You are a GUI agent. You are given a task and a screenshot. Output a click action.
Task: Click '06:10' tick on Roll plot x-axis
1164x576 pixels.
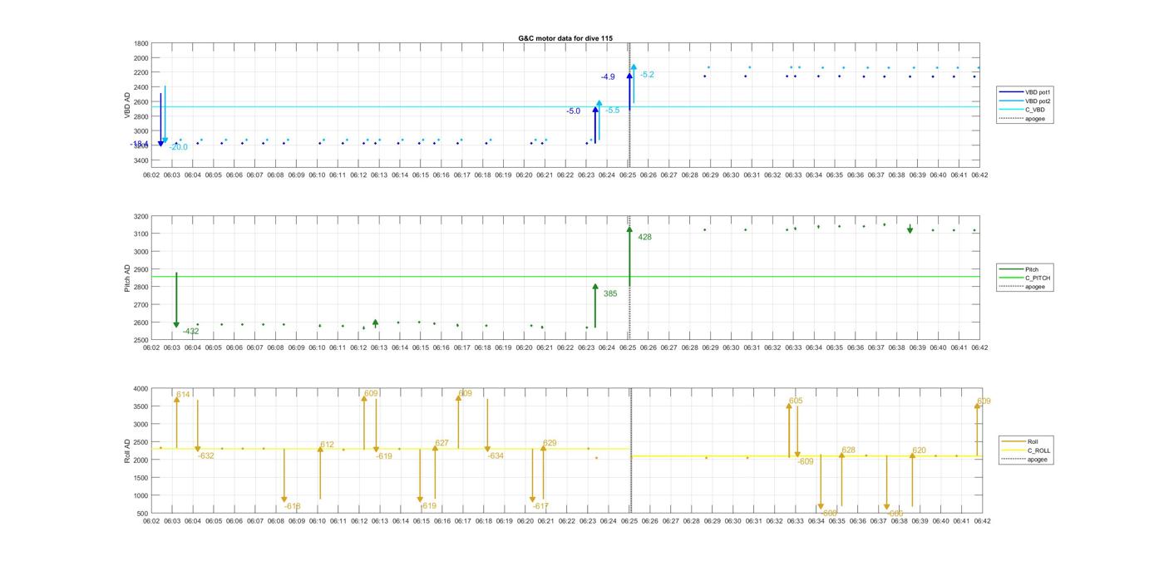click(x=318, y=521)
